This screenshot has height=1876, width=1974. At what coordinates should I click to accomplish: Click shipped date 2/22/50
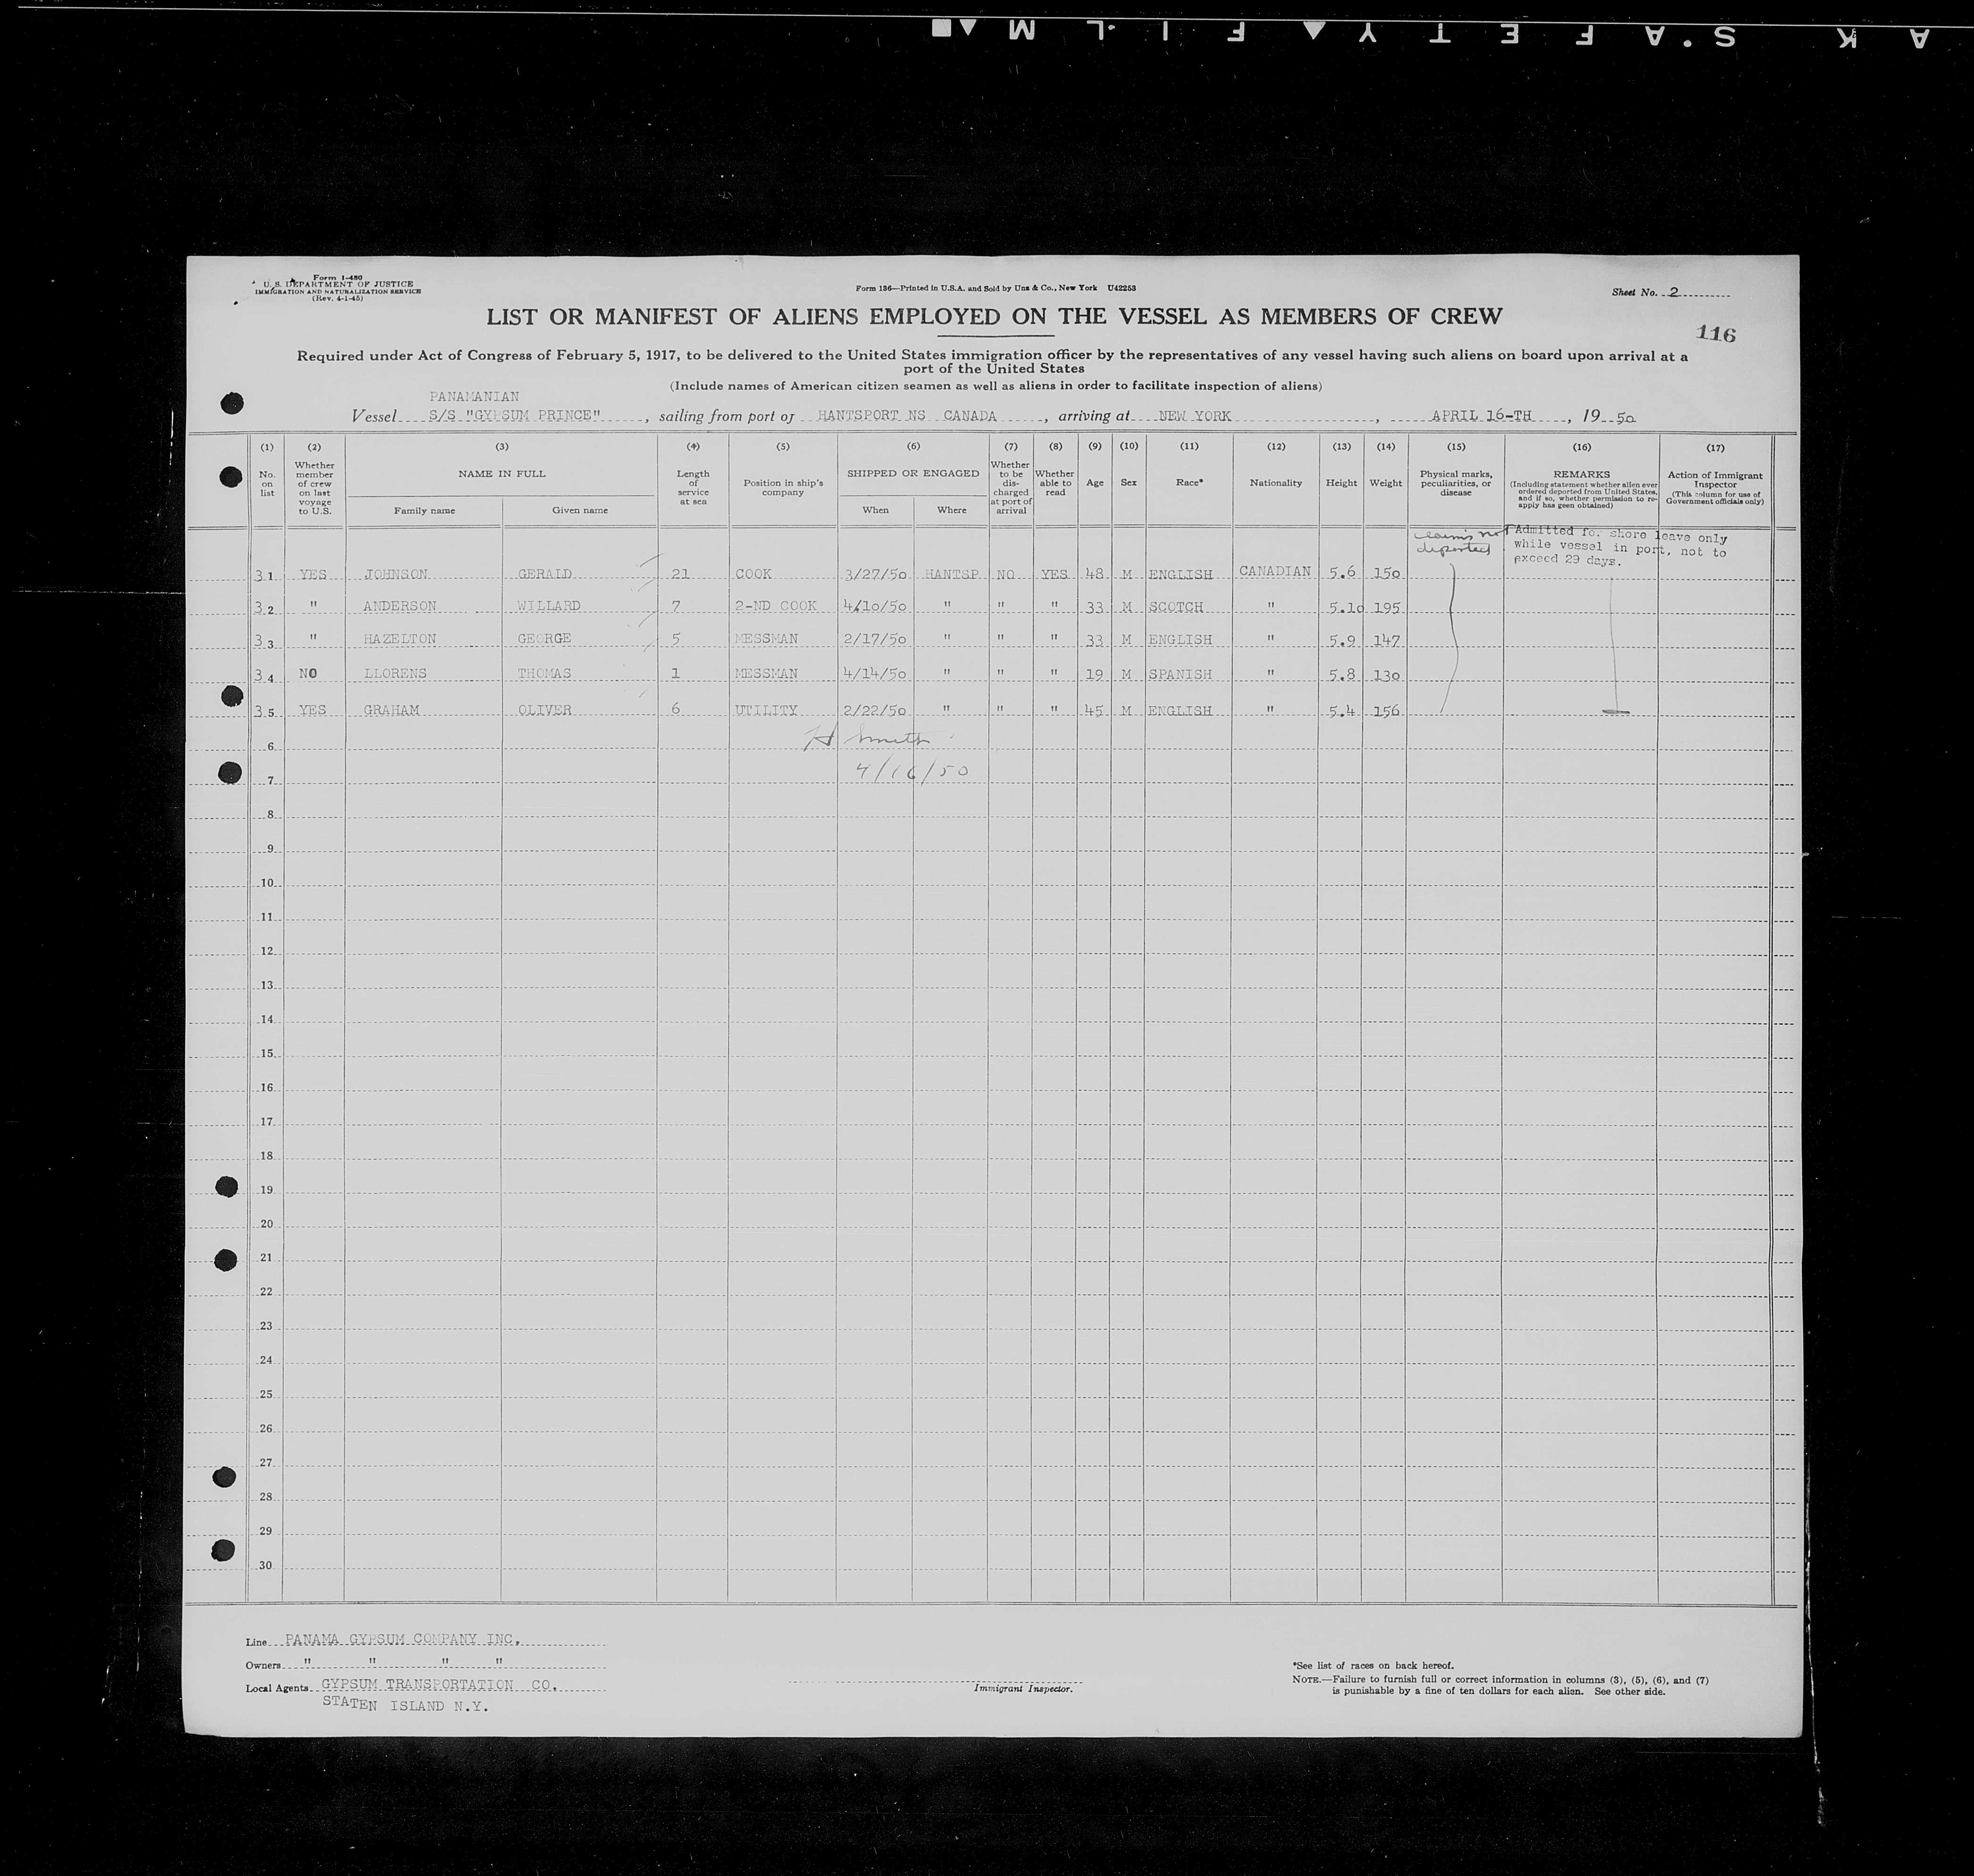(x=876, y=710)
